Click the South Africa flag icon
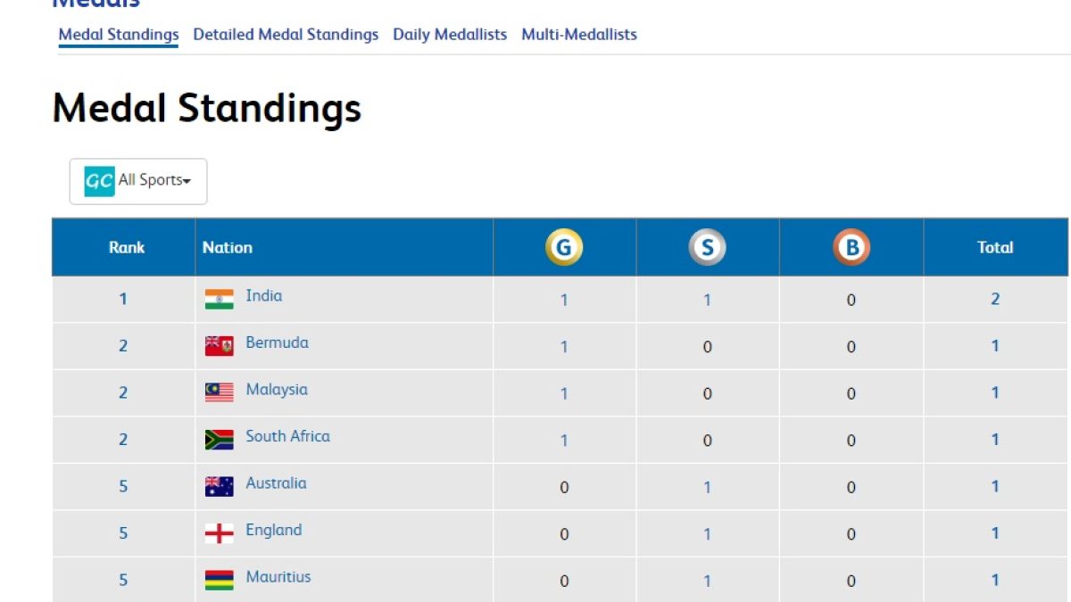 219,440
